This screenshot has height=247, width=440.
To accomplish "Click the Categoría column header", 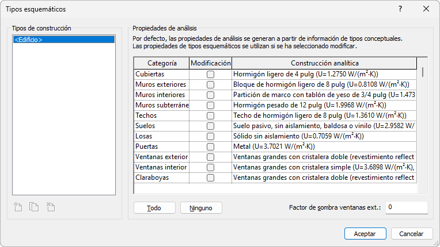I will [161, 63].
